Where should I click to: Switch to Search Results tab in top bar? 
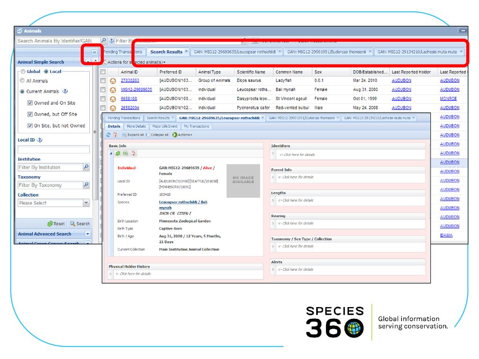(166, 52)
